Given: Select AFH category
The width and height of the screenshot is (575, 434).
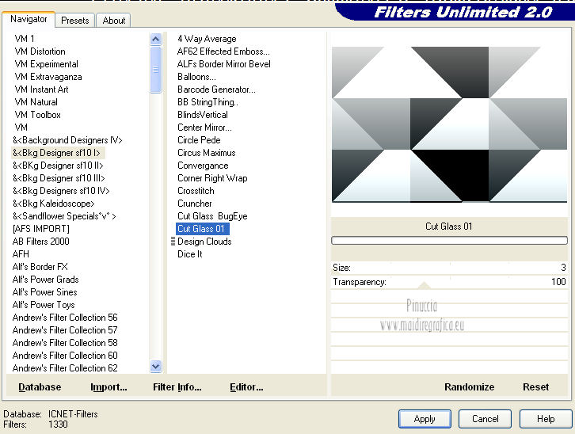Looking at the screenshot, I should click(21, 254).
